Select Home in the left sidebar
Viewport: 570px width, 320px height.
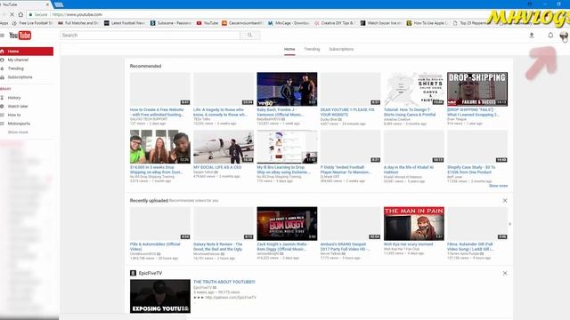27,52
